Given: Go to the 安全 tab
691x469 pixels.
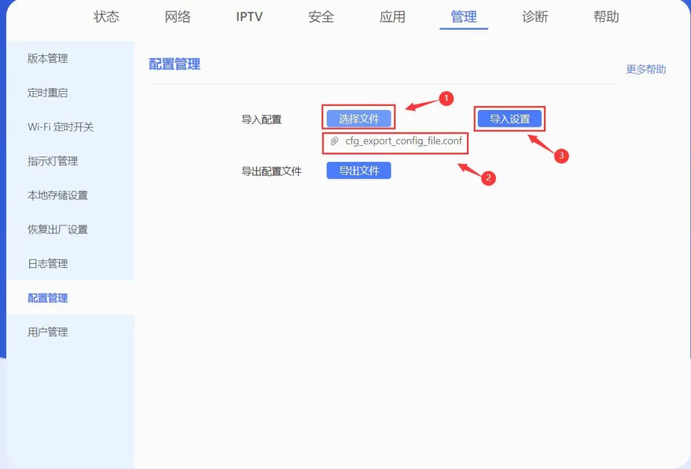Looking at the screenshot, I should pos(321,17).
